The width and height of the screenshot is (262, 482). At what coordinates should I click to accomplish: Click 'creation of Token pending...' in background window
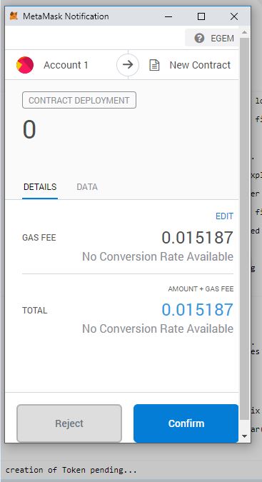[71, 470]
